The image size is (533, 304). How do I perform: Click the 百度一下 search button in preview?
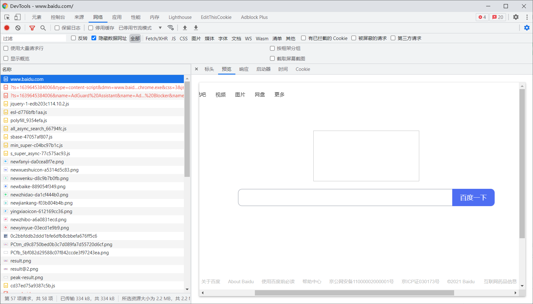click(473, 198)
